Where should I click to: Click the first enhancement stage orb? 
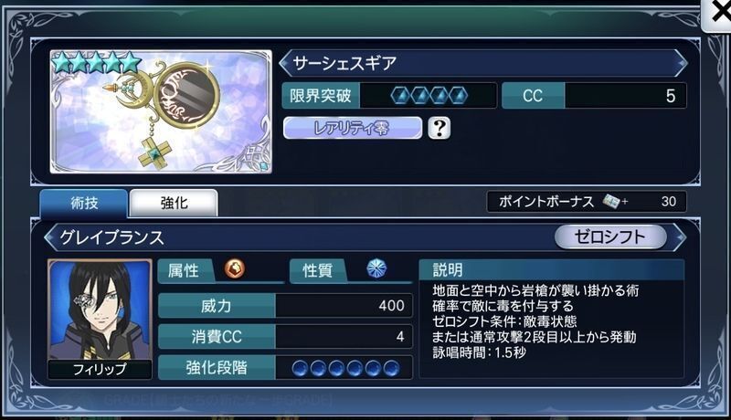tap(300, 368)
